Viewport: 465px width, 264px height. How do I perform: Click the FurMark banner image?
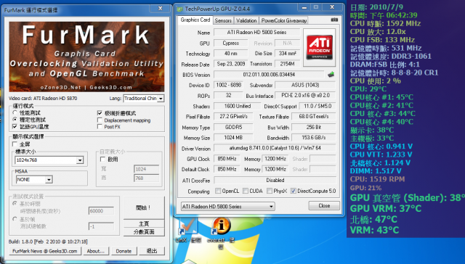[x=86, y=57]
